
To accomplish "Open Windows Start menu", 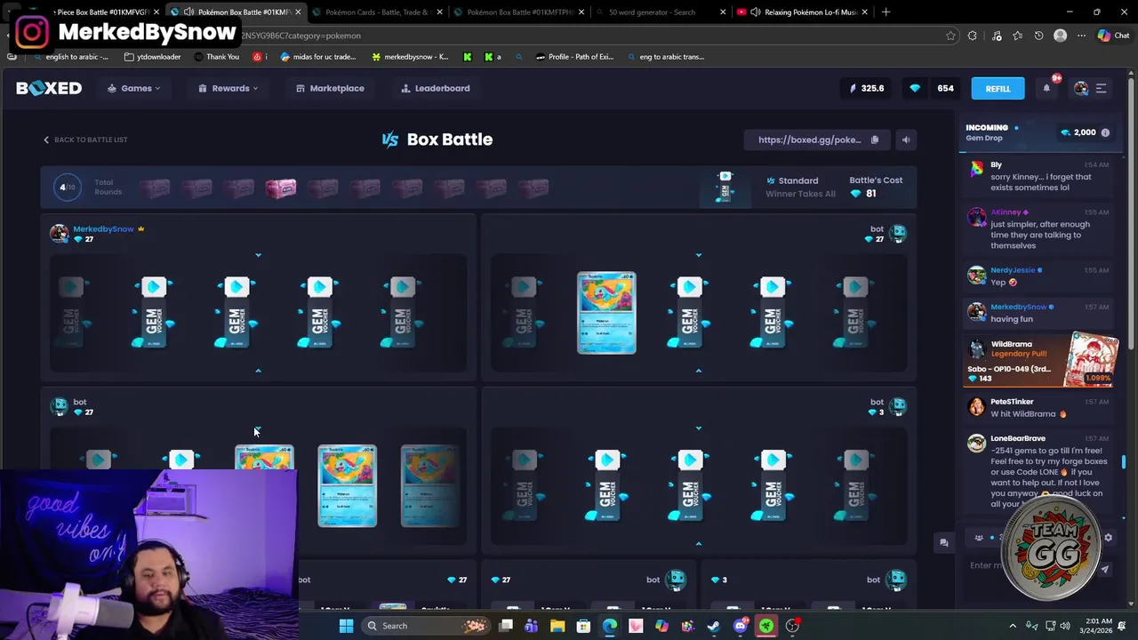I will [346, 626].
